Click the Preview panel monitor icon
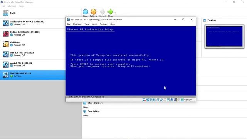 pyautogui.click(x=205, y=20)
